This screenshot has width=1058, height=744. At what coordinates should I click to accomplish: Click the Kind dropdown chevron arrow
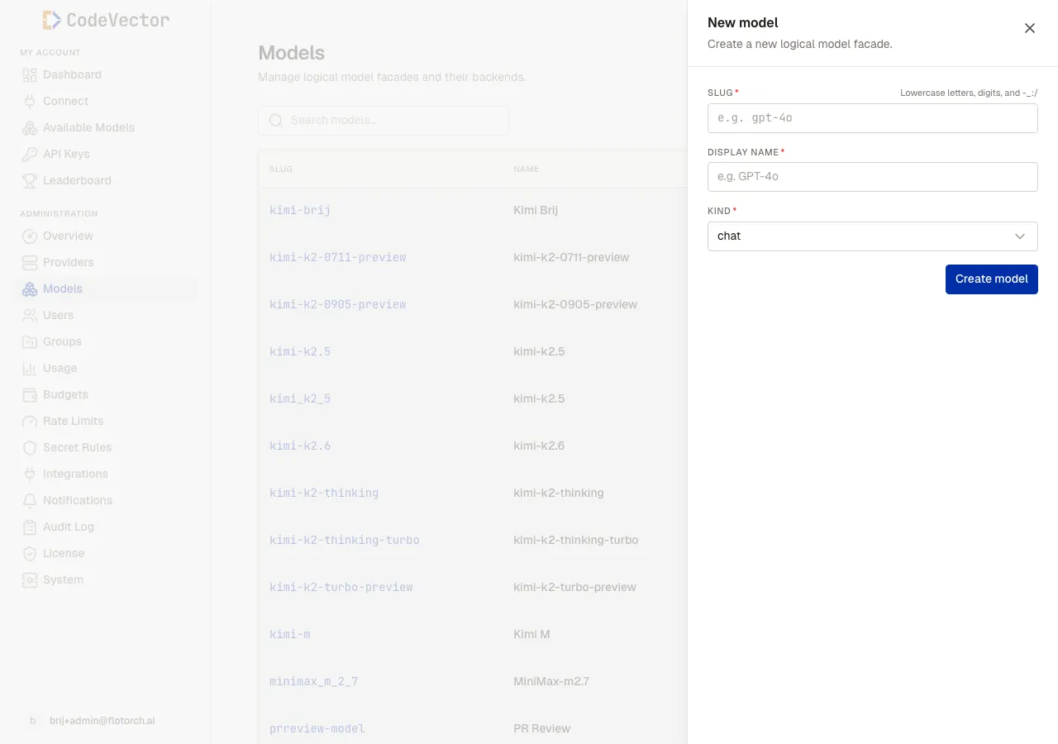pos(1020,236)
